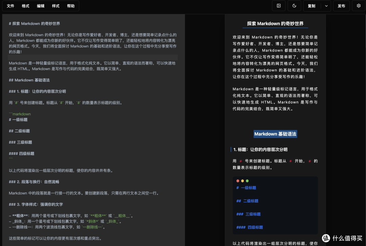Click preview code line '# 一级标题'

point(246,188)
